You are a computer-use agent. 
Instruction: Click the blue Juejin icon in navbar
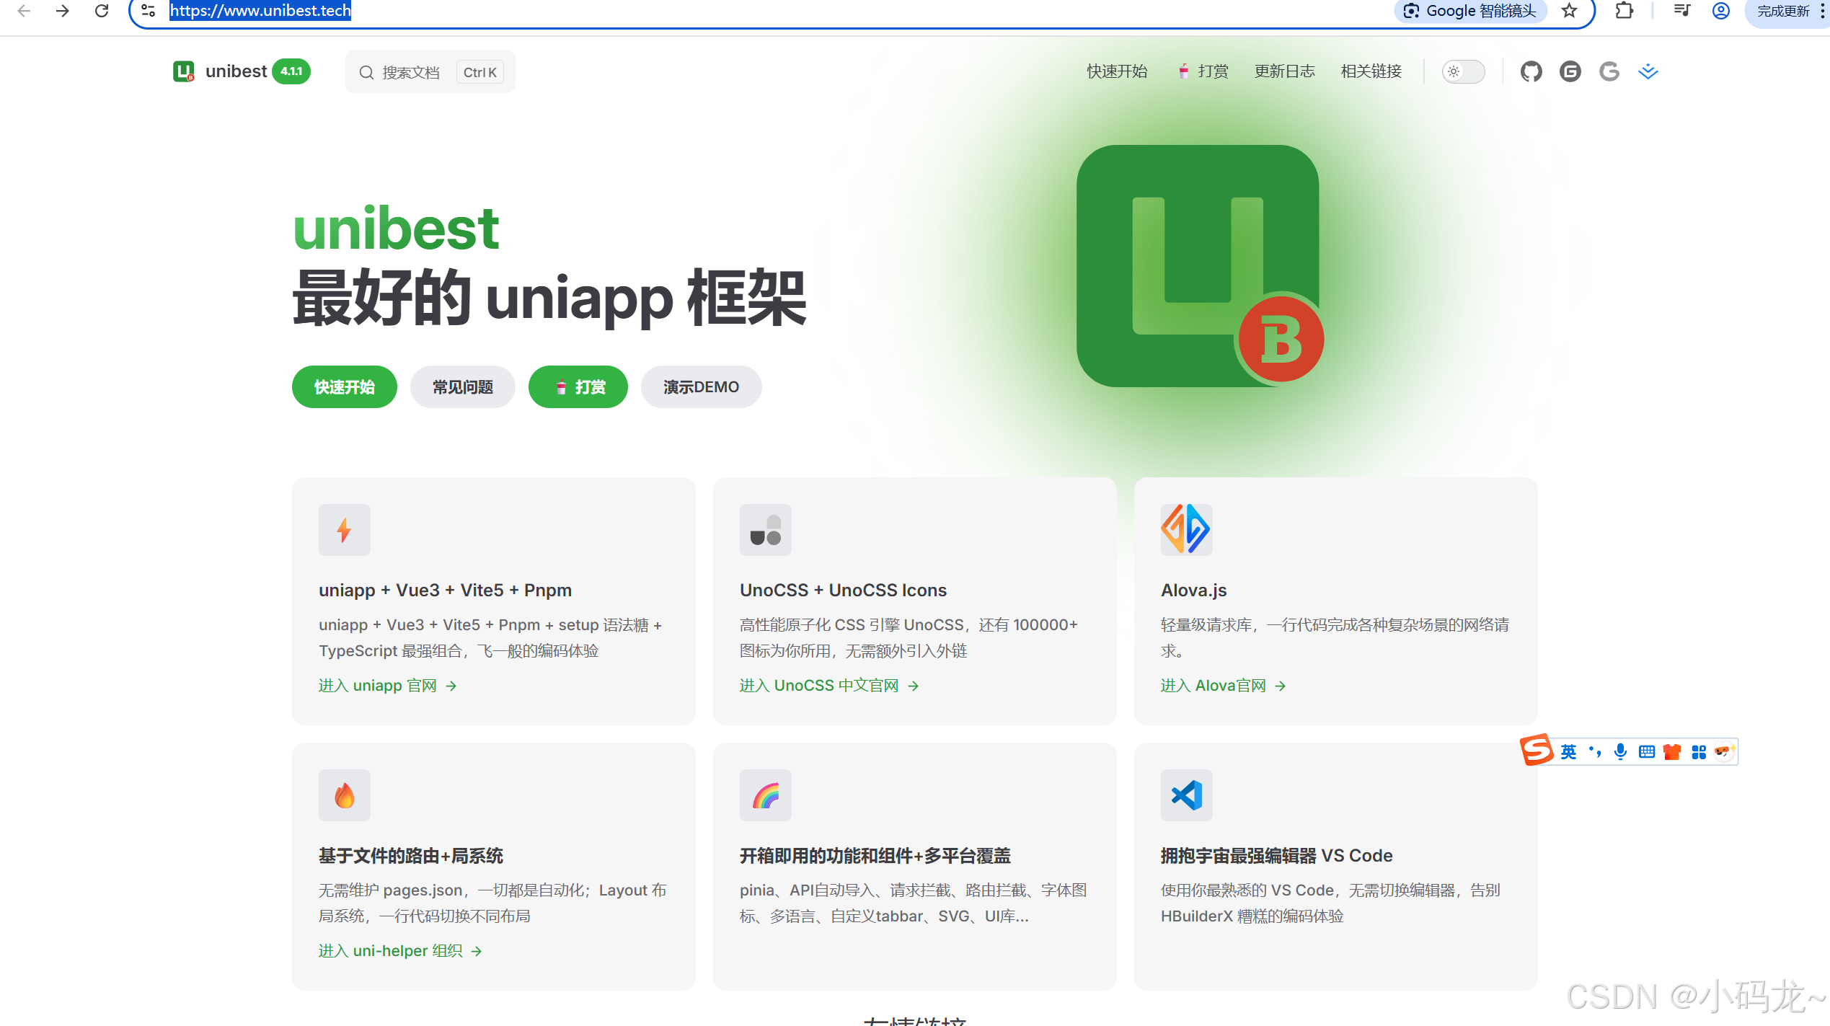1648,71
